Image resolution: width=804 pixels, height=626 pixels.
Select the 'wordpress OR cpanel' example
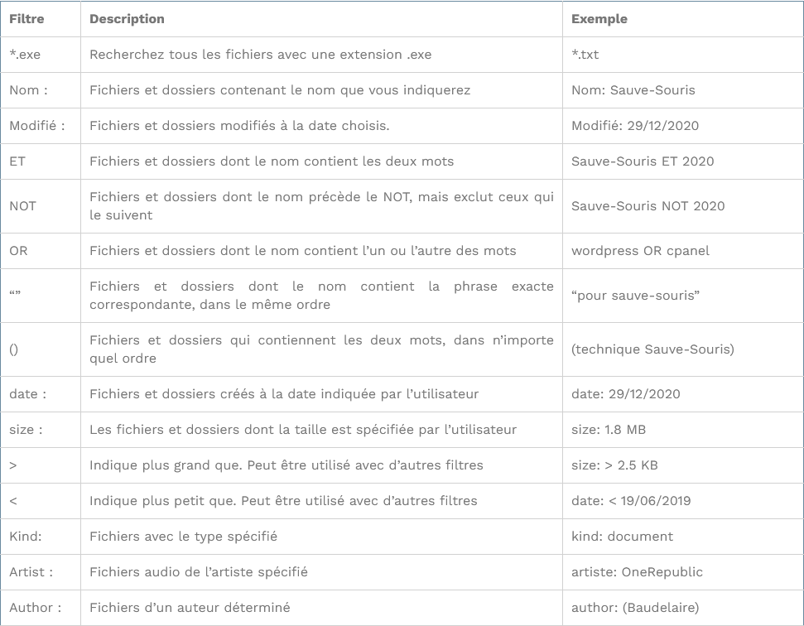(640, 251)
